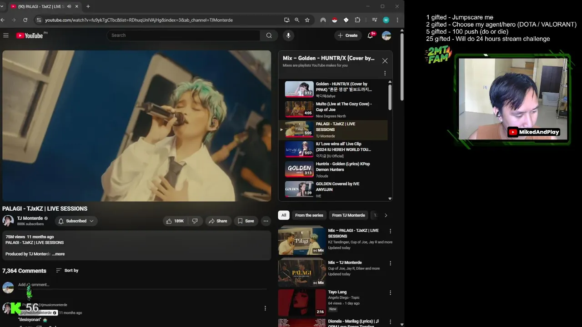Open TJ Monterde channel avatar
582x327 pixels.
point(8,221)
